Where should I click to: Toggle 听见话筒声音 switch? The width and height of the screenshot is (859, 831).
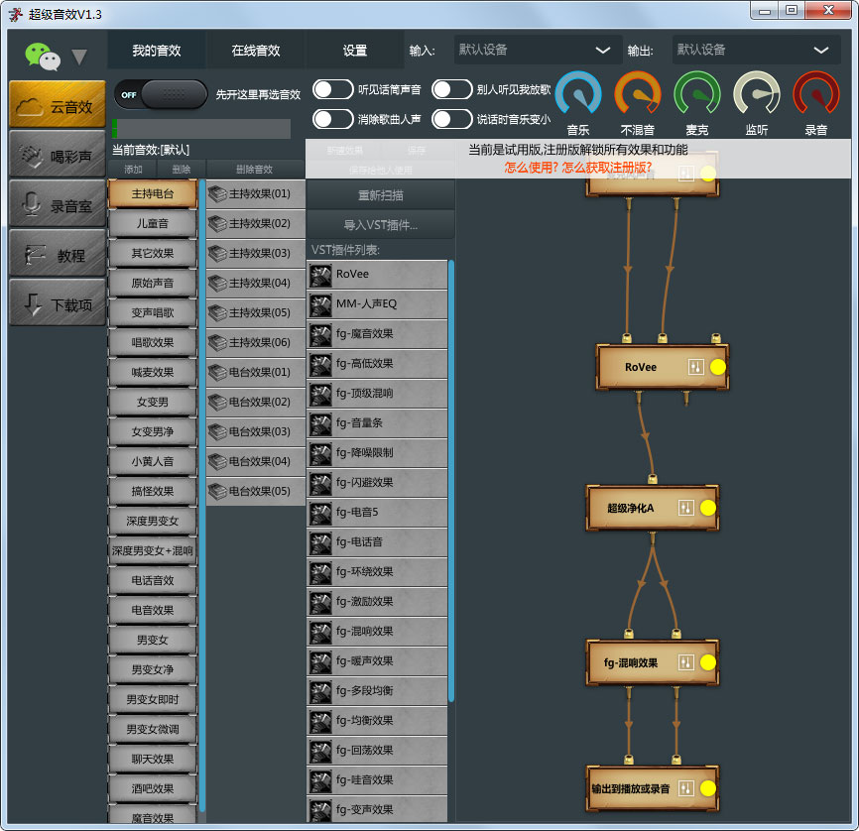333,89
